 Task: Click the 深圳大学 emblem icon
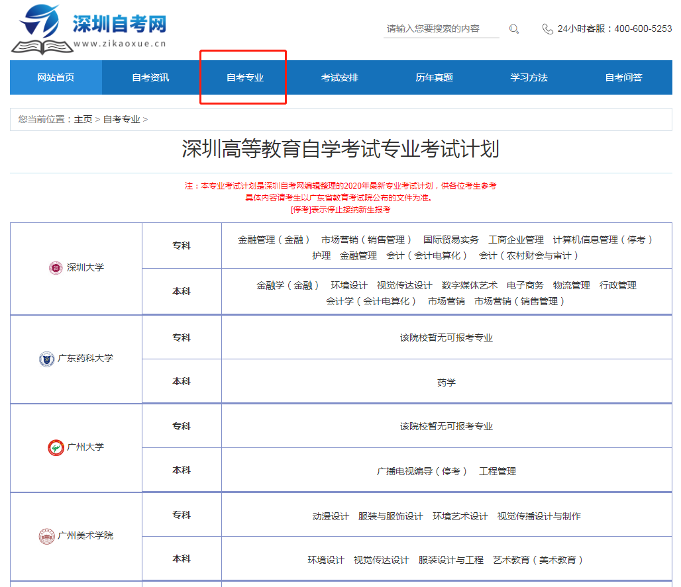click(x=56, y=267)
